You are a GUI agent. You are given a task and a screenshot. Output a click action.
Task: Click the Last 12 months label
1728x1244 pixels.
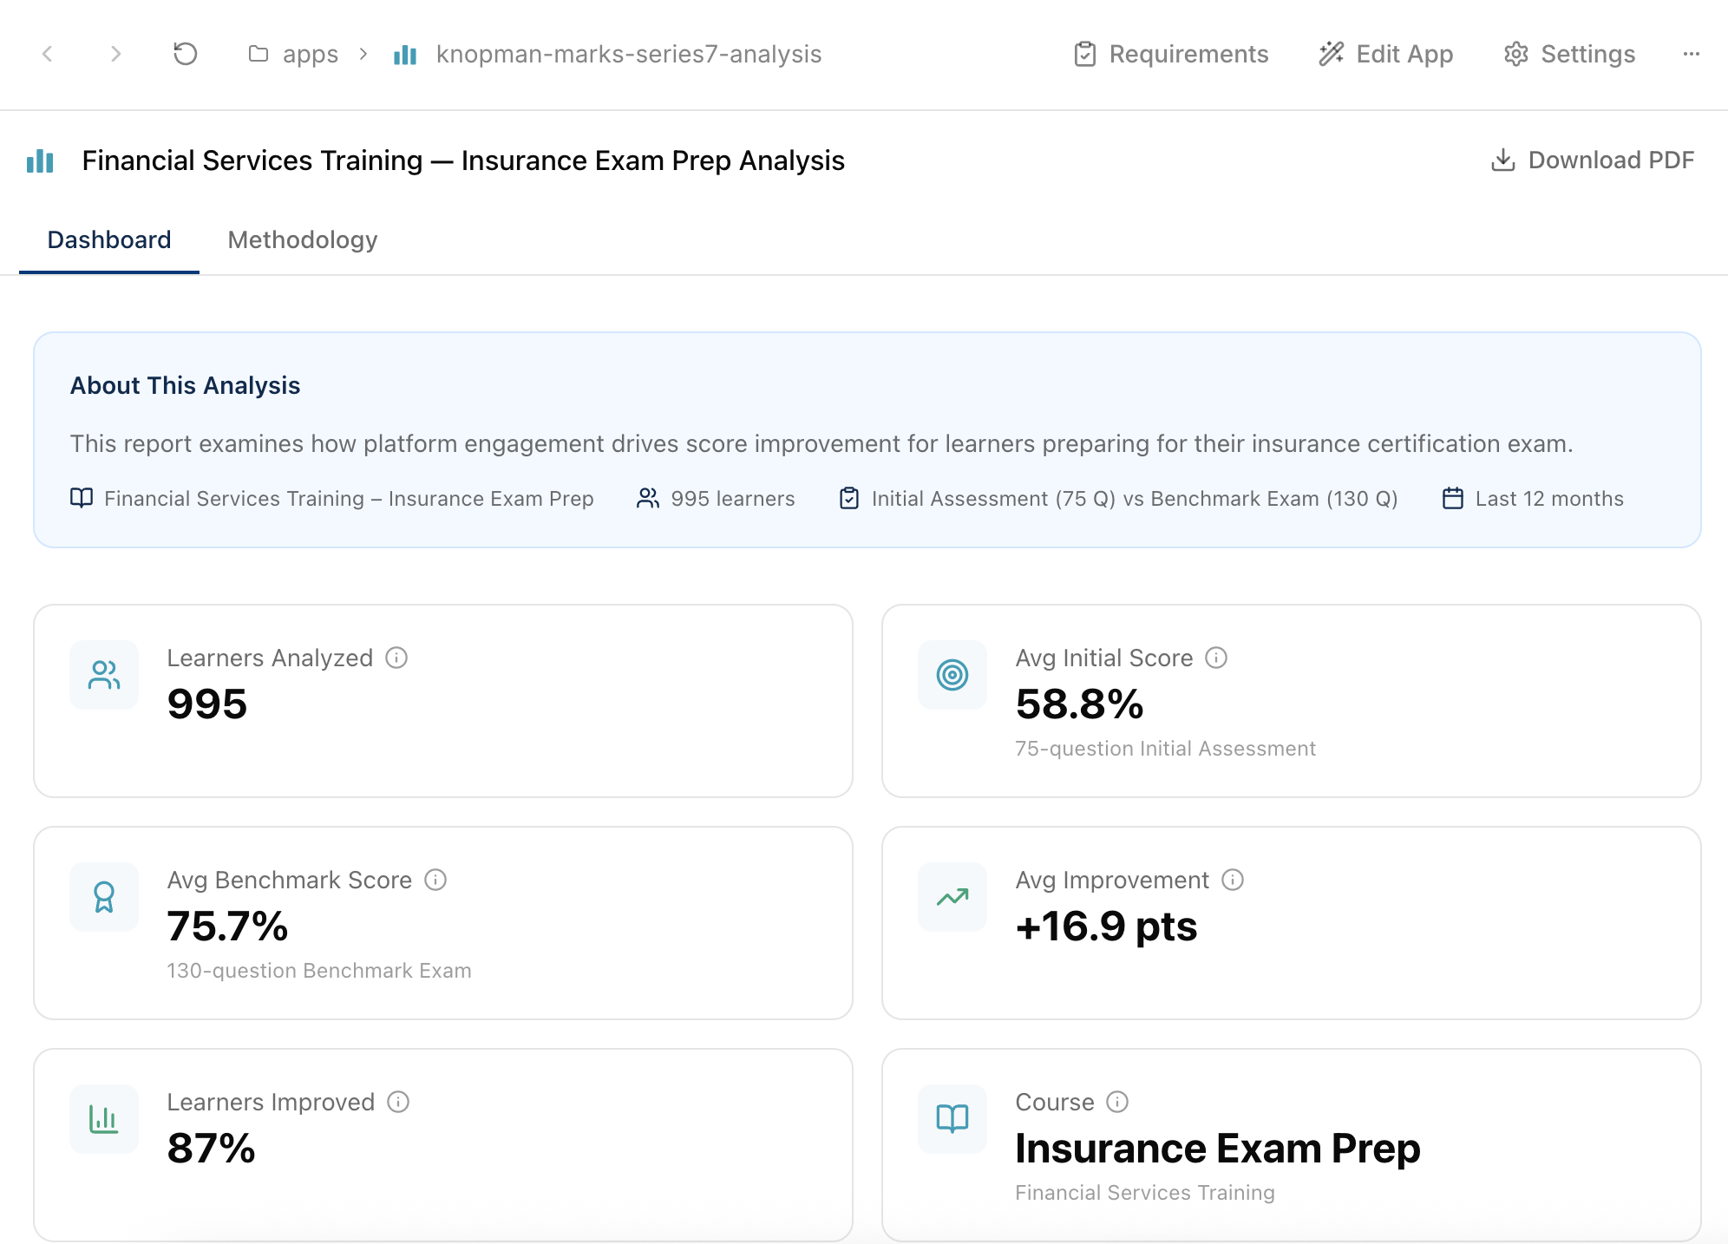(x=1549, y=499)
